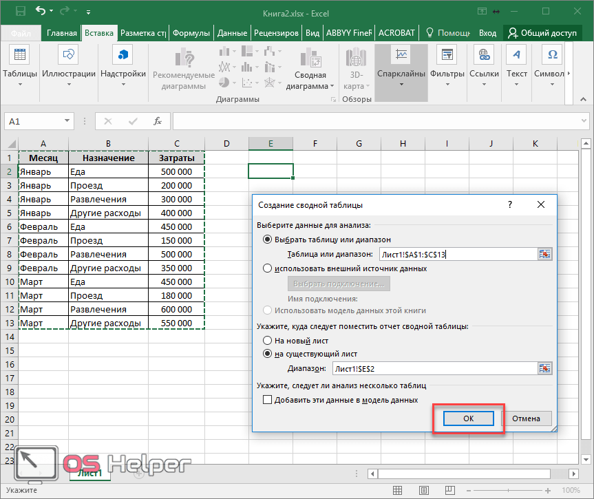Select 'использовать внешний источник данных' option

pyautogui.click(x=268, y=268)
